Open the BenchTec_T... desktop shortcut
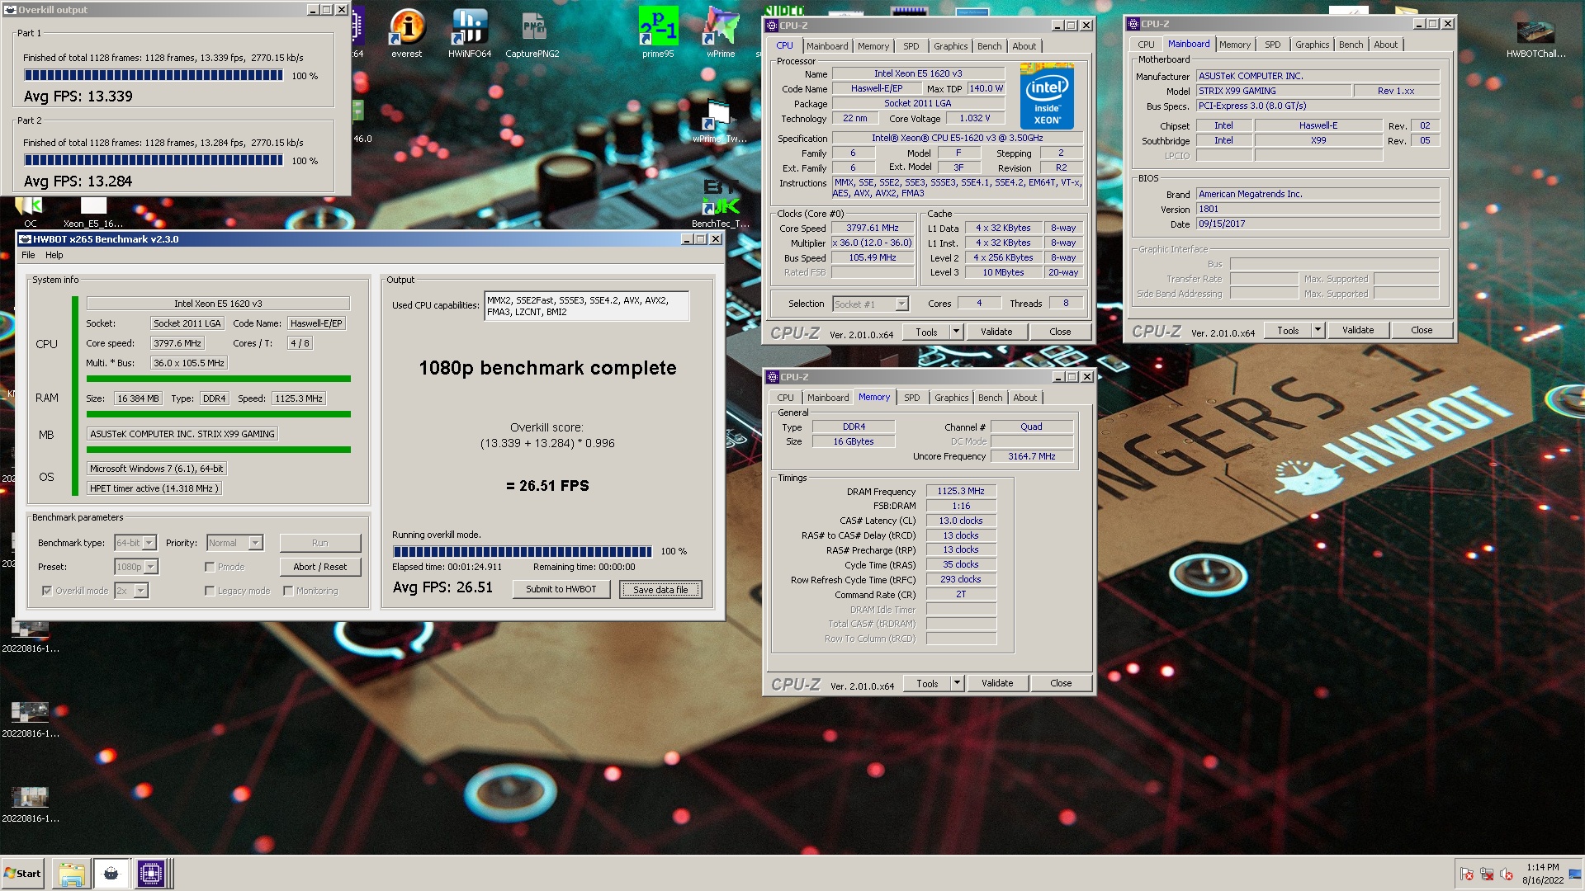Image resolution: width=1585 pixels, height=891 pixels. pos(720,205)
